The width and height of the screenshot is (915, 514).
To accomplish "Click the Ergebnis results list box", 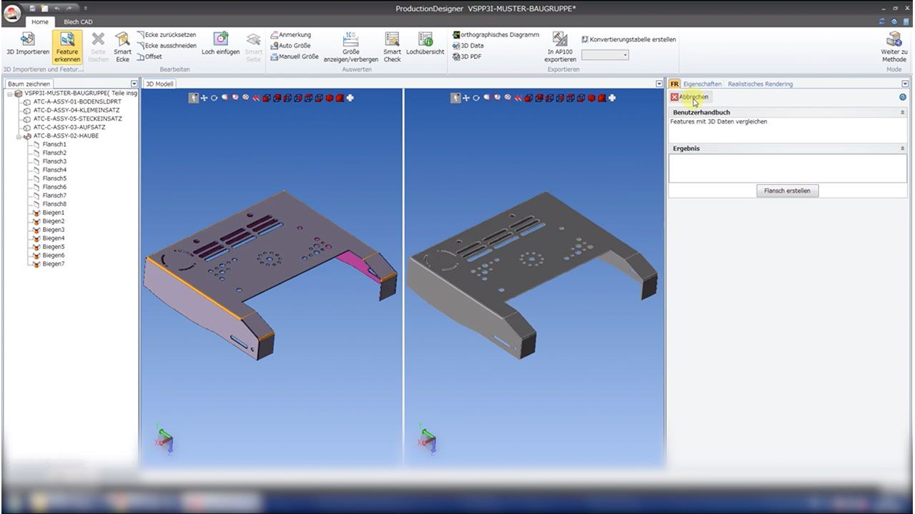I will (788, 168).
